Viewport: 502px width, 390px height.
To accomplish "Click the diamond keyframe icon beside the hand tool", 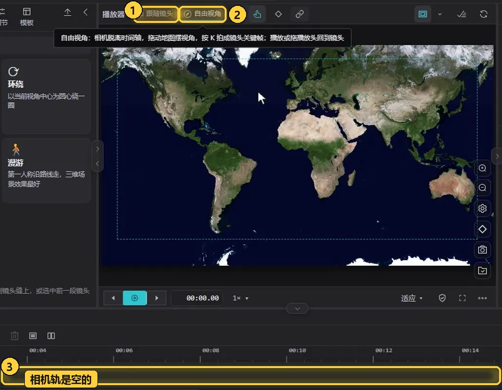I will [278, 14].
